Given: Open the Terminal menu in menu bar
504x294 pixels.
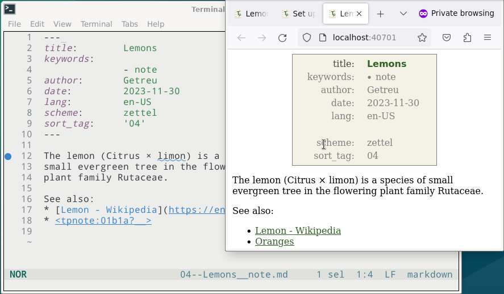Looking at the screenshot, I should click(x=96, y=24).
